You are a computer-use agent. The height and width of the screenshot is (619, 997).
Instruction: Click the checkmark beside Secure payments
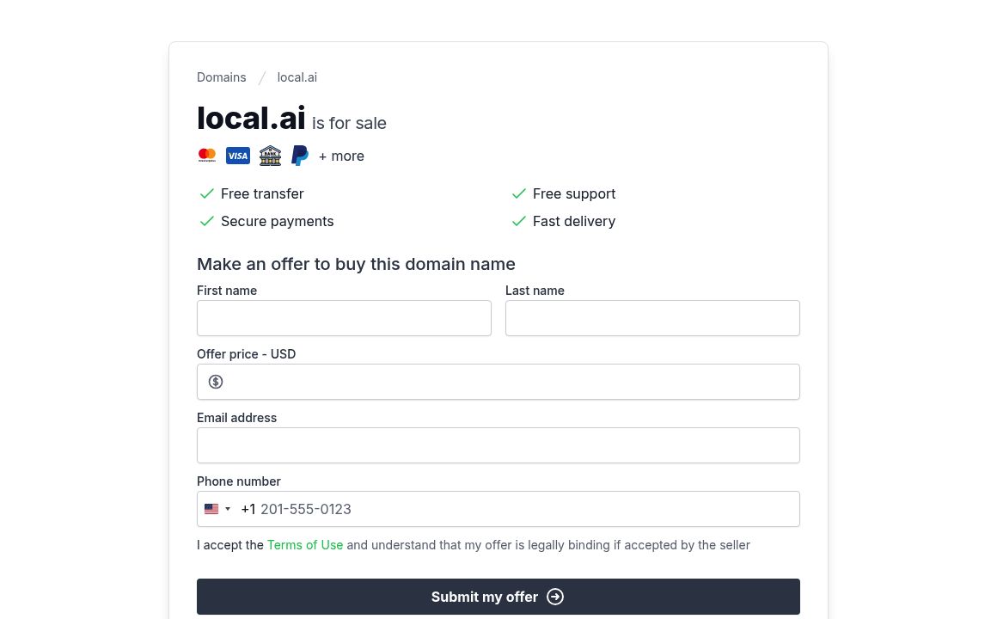tap(206, 222)
